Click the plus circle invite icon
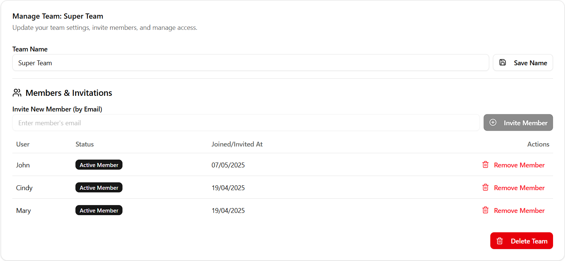 click(493, 123)
